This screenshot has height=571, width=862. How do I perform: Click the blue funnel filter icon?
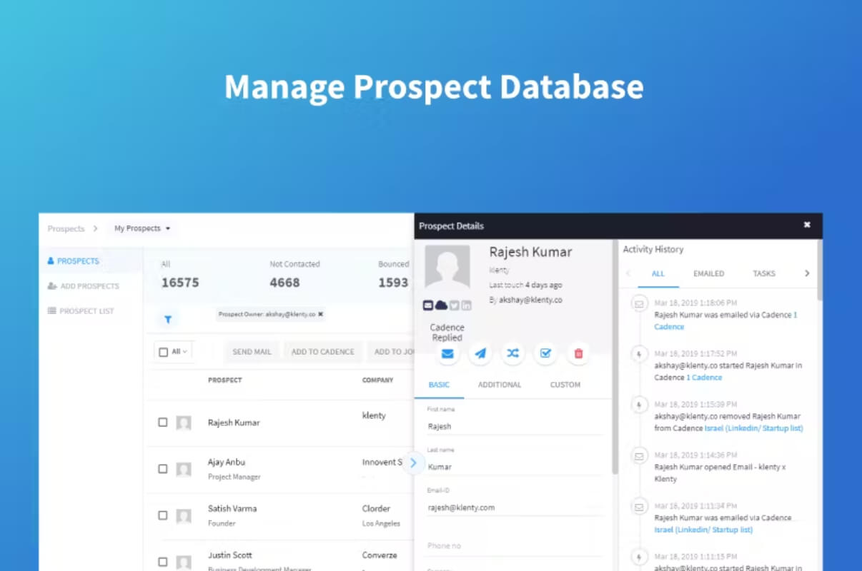click(x=167, y=320)
